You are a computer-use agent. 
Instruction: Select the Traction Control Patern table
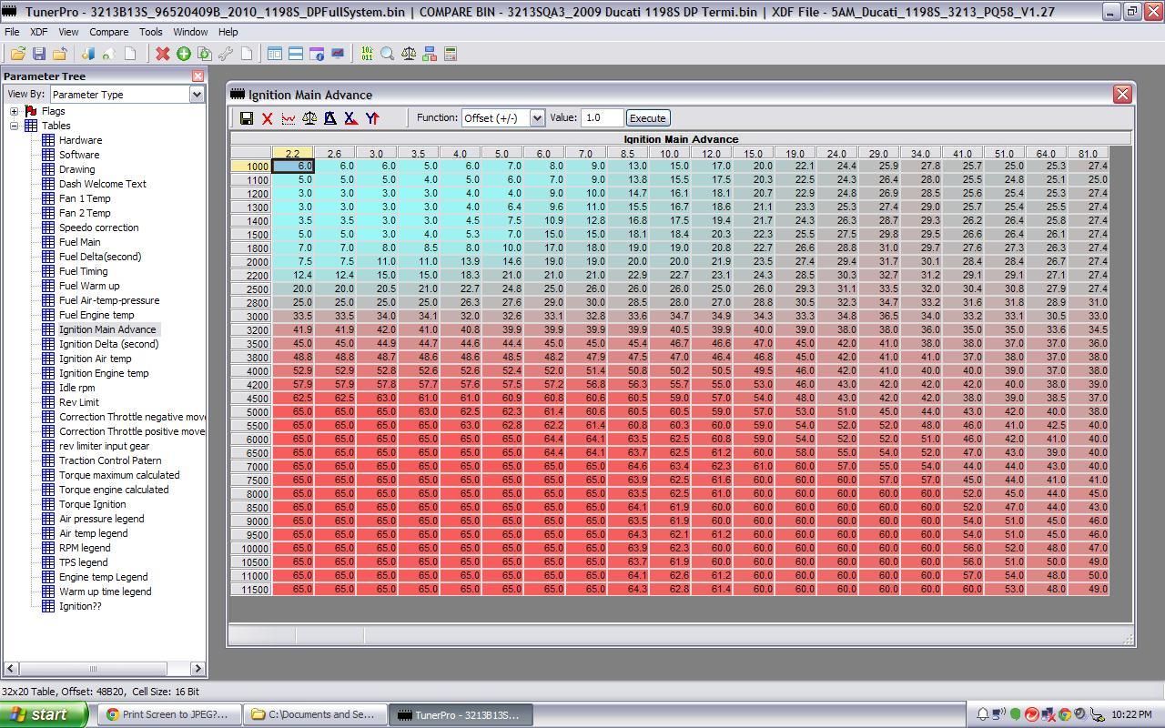coord(110,460)
